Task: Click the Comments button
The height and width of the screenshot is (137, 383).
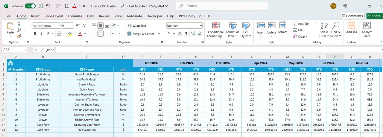Action: [x=352, y=16]
